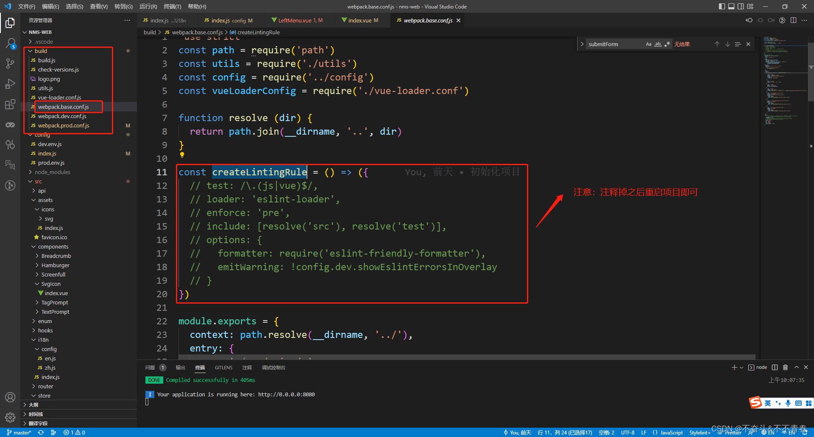Toggle primary side bar visibility in title bar
Screen dimensions: 814x437
point(722,6)
